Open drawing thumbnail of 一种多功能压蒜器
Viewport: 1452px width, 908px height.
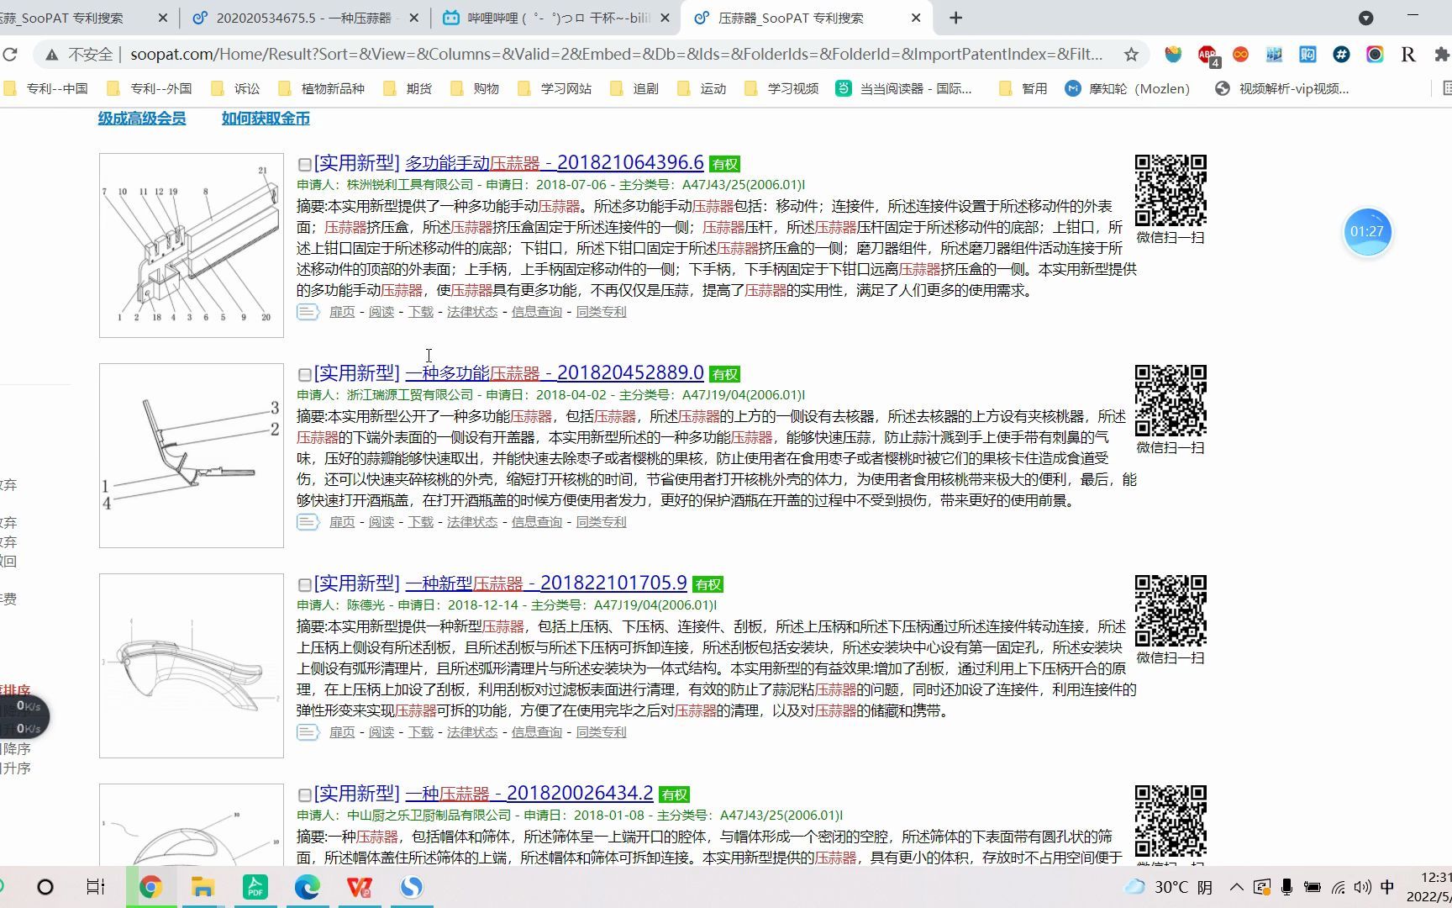tap(192, 456)
